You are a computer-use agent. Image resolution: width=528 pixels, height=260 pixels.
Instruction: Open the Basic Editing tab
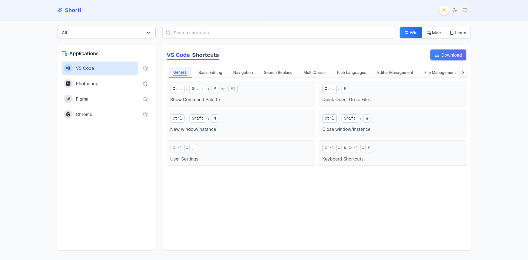[210, 73]
